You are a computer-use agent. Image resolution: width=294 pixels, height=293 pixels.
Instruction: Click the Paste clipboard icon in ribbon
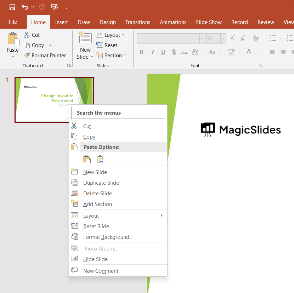tap(13, 39)
